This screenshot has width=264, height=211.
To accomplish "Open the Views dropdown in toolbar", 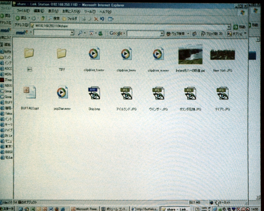I will 111,19.
